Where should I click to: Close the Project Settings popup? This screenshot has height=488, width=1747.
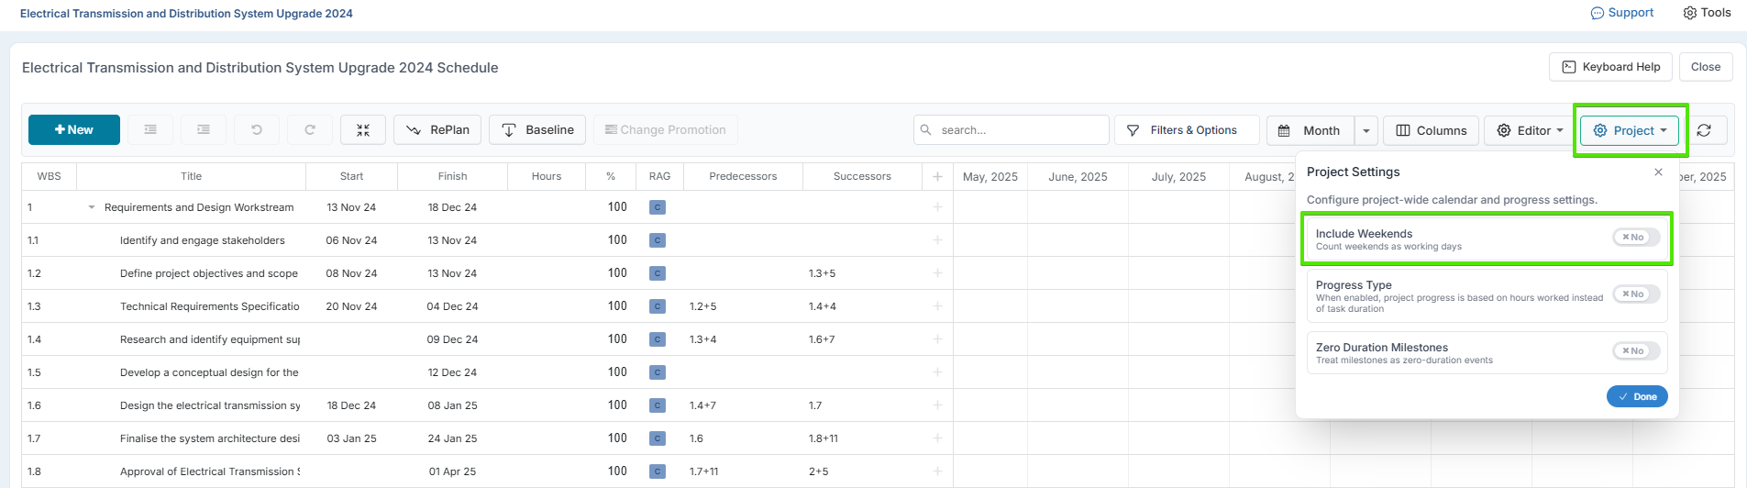pos(1658,172)
